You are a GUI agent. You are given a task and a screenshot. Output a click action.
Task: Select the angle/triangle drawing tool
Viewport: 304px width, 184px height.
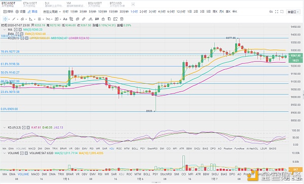tap(31, 19)
